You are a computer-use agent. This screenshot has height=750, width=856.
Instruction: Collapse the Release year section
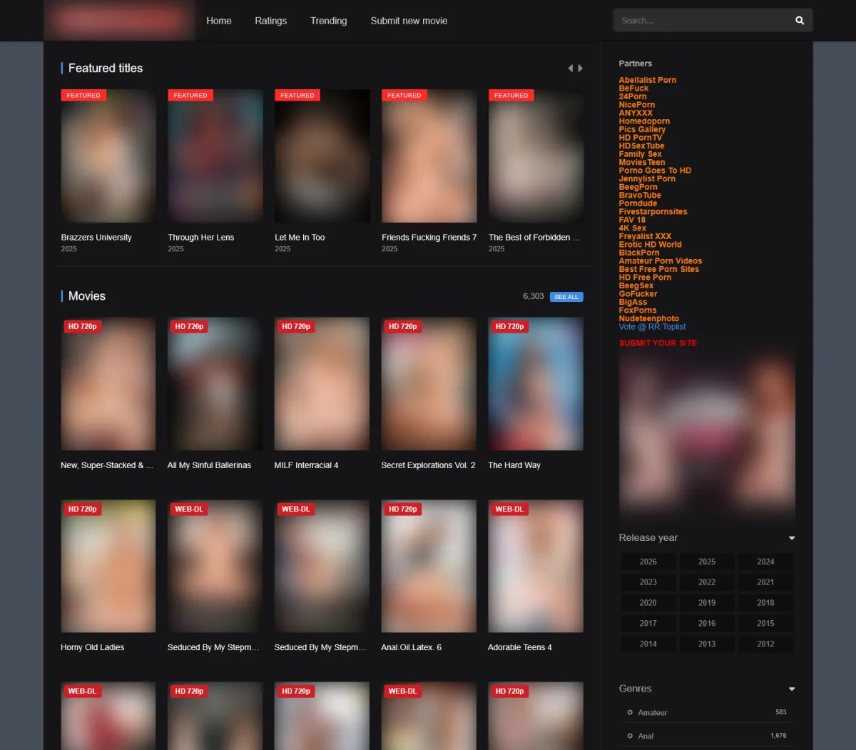(x=791, y=538)
